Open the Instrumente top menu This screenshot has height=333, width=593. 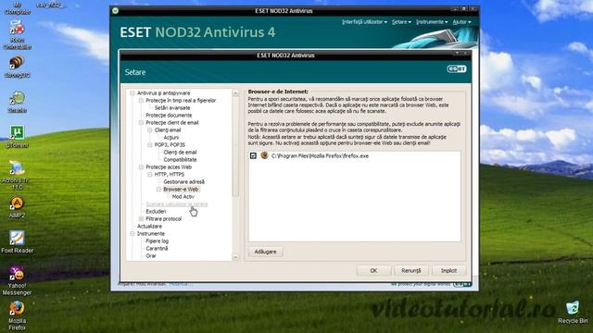click(x=432, y=22)
